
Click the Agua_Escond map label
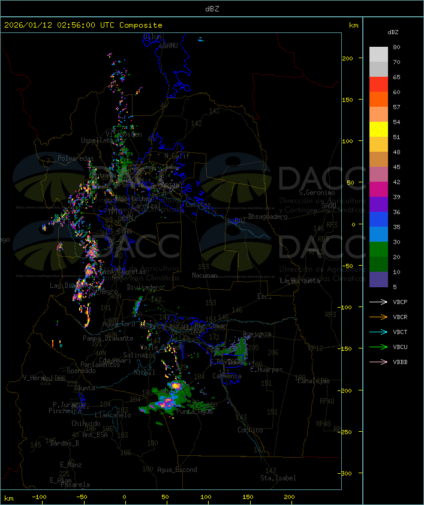[x=177, y=470]
